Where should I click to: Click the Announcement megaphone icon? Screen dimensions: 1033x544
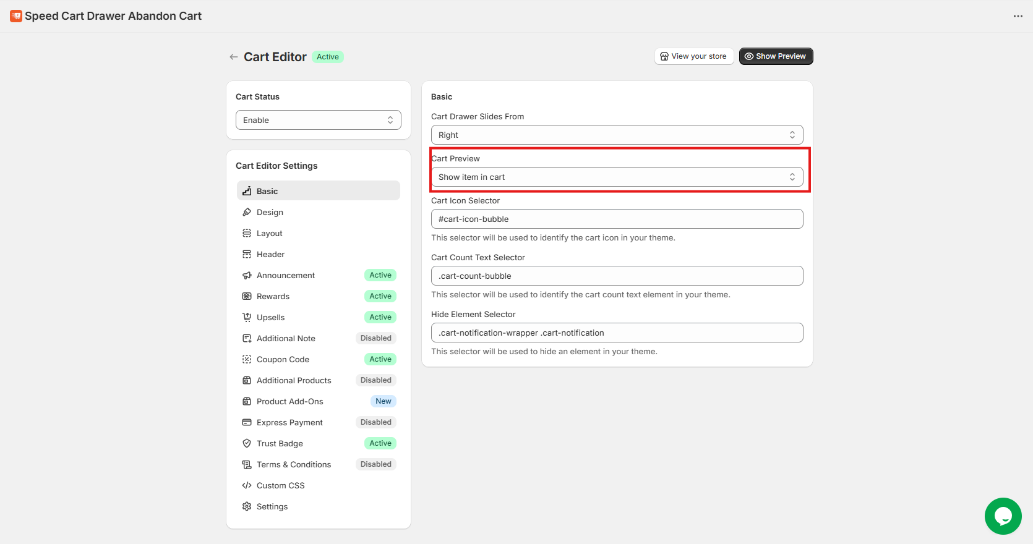(247, 275)
